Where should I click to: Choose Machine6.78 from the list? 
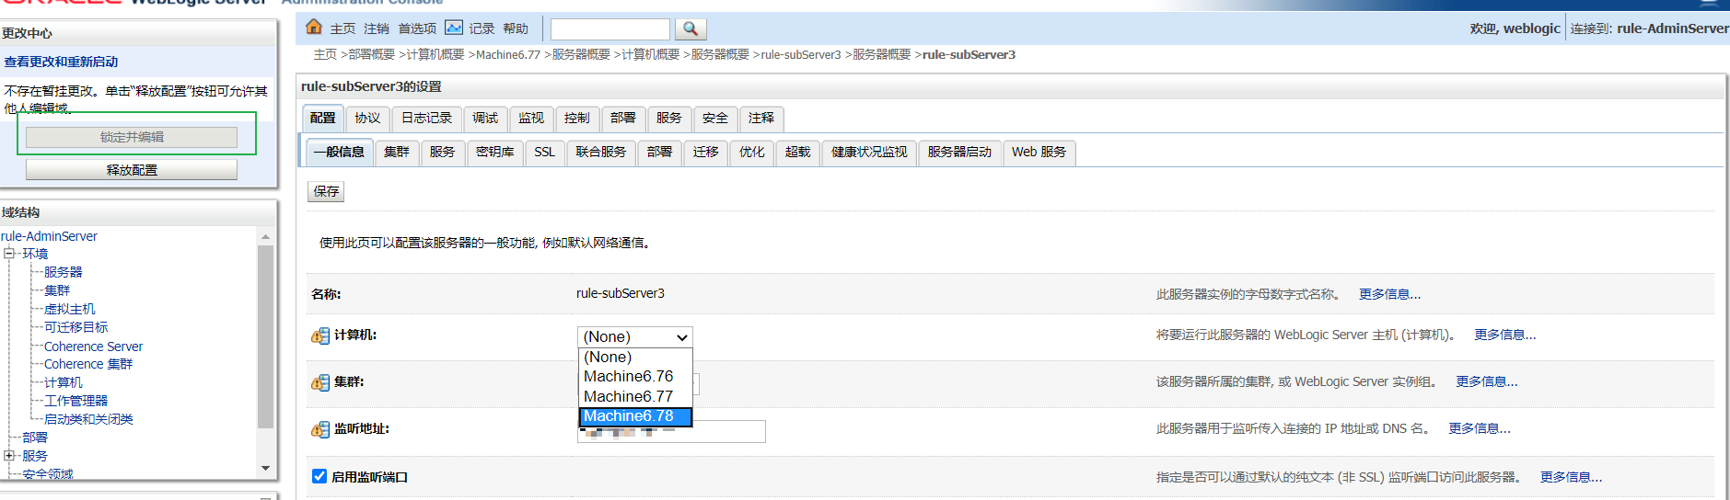(635, 416)
